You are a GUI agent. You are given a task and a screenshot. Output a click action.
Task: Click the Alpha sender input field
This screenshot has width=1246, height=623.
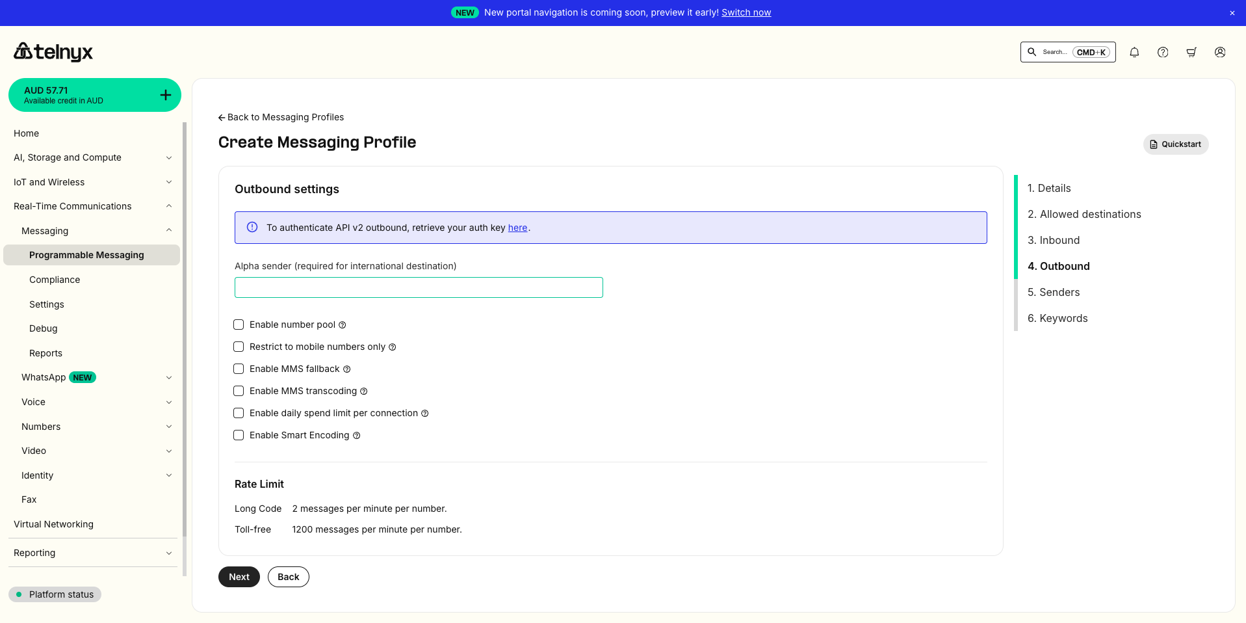418,287
